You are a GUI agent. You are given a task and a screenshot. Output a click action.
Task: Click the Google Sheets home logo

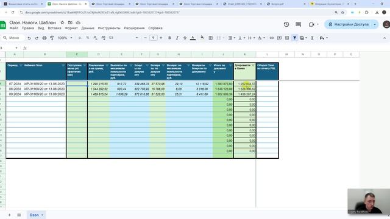click(3, 25)
